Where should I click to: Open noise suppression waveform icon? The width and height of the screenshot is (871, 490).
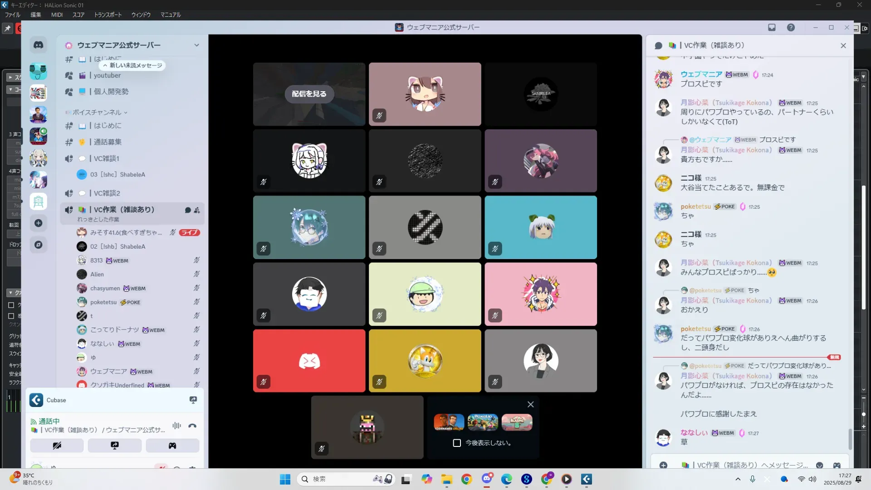[x=176, y=426]
